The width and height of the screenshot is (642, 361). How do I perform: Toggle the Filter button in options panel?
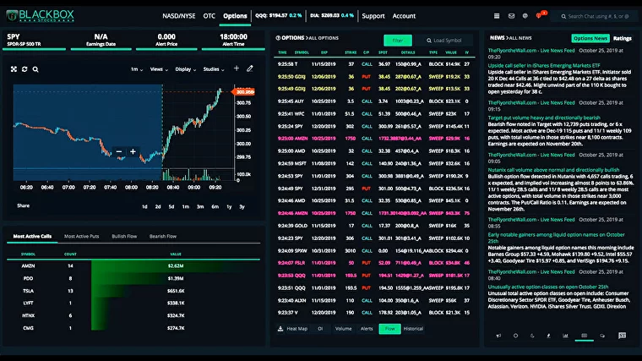click(x=399, y=40)
